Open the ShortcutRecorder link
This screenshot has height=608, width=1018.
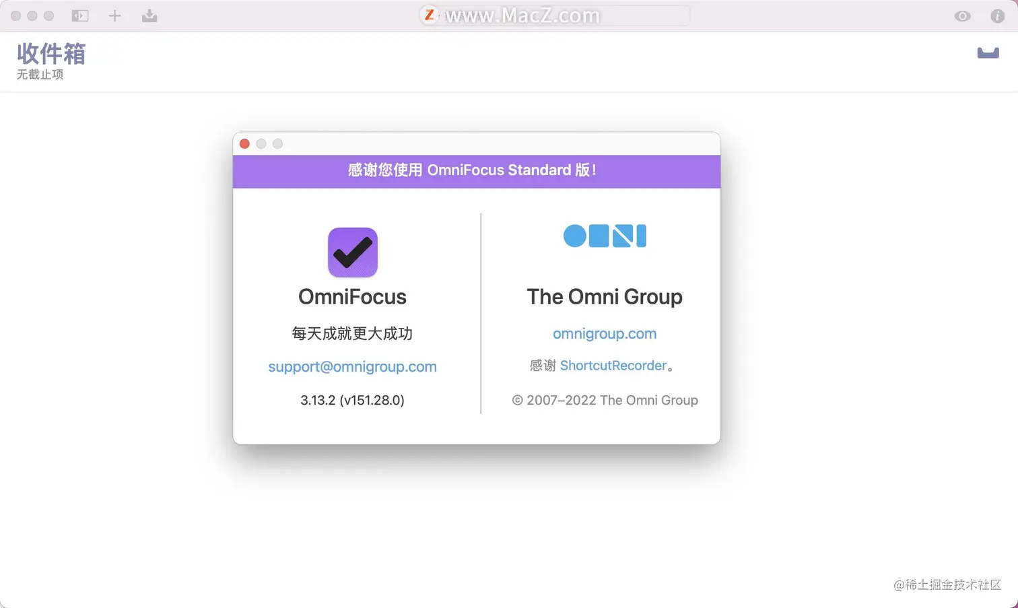pos(613,366)
